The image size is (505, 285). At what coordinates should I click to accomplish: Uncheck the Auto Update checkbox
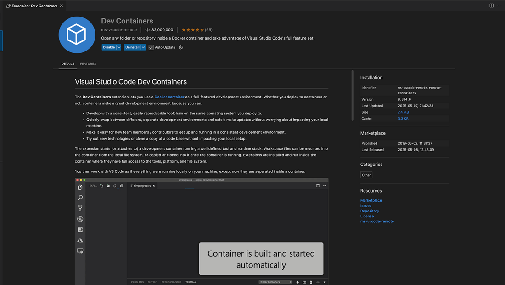tap(151, 47)
